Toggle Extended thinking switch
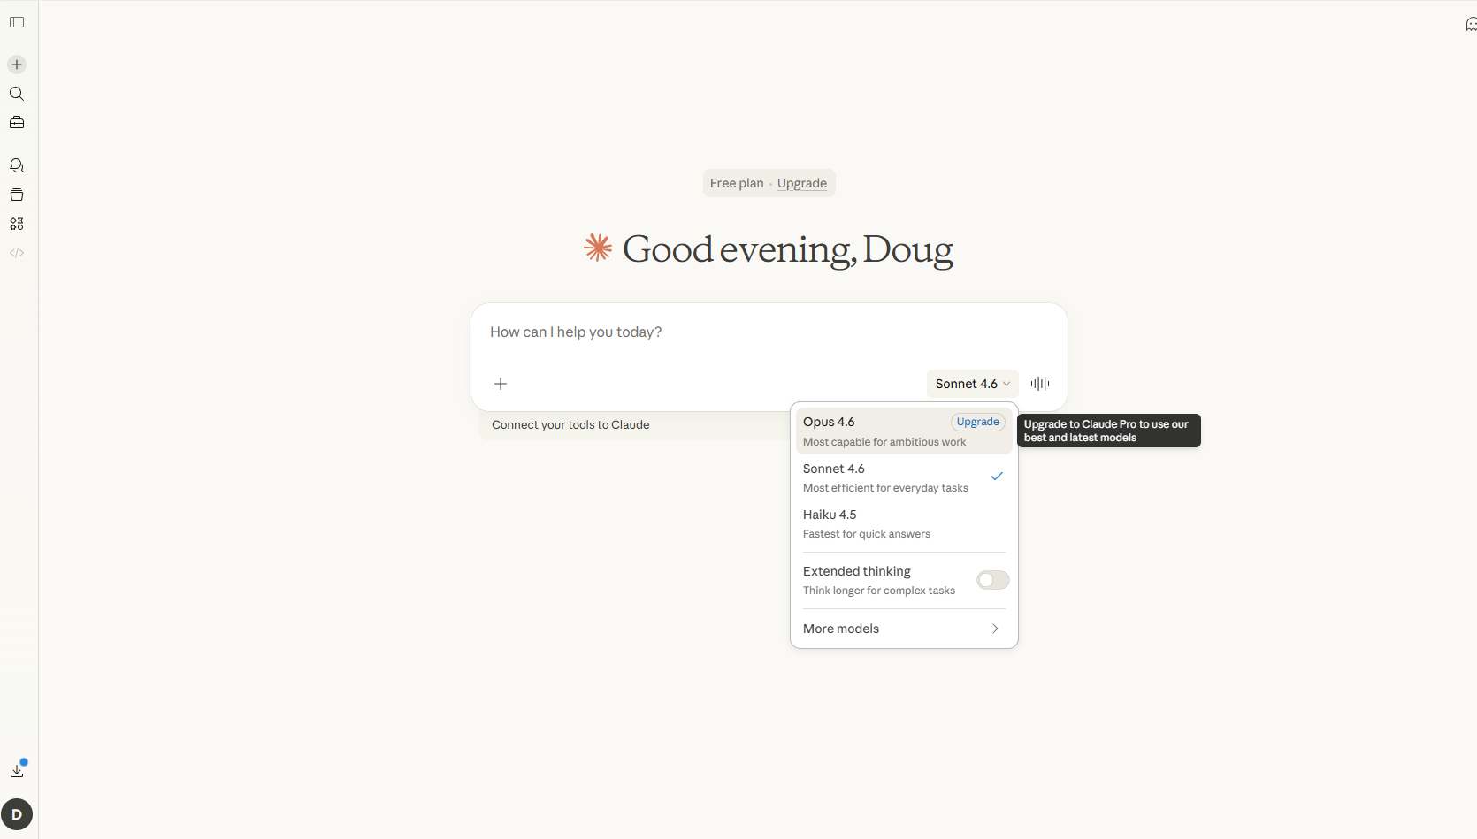 [x=993, y=580]
